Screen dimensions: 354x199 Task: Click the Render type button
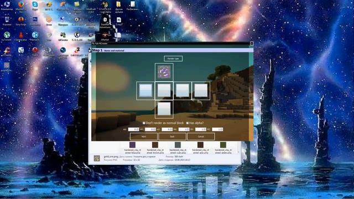[x=173, y=59]
